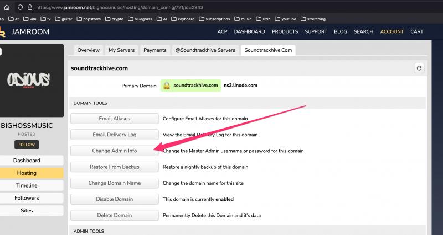This screenshot has height=235, width=443.
Task: Switch to the Overview tab
Action: tap(88, 50)
